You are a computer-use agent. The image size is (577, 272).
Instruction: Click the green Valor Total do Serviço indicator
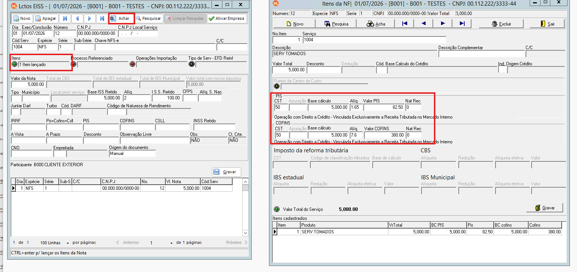click(277, 209)
